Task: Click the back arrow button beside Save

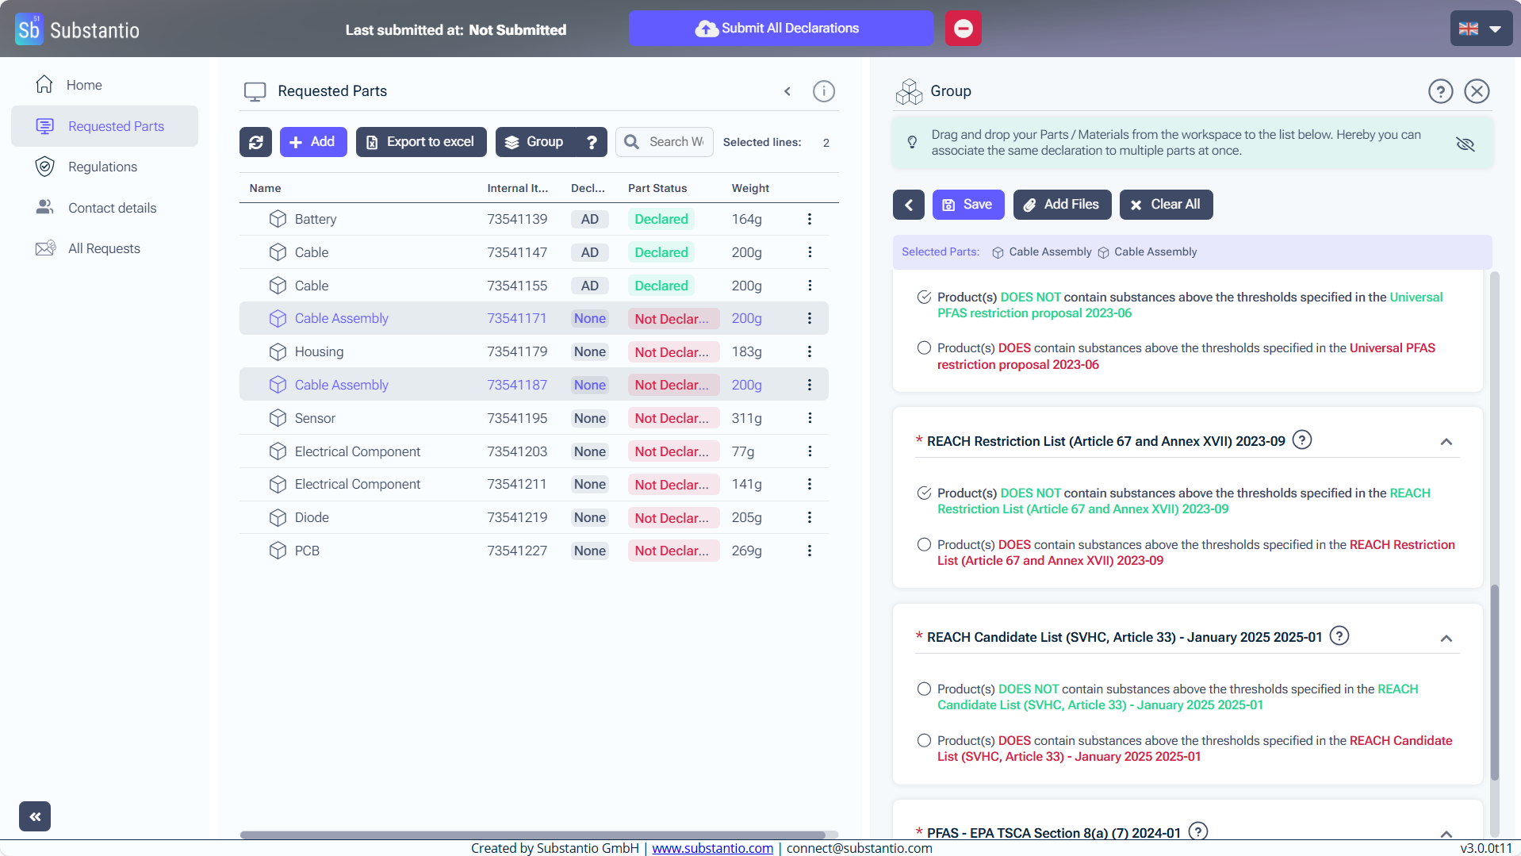Action: tap(908, 205)
